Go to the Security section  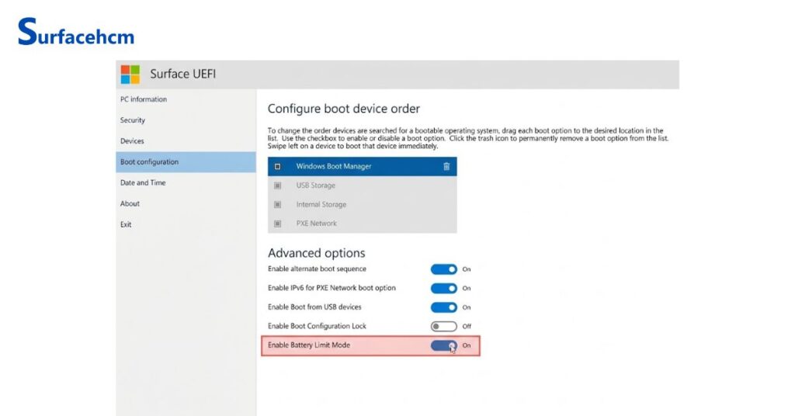pos(186,120)
